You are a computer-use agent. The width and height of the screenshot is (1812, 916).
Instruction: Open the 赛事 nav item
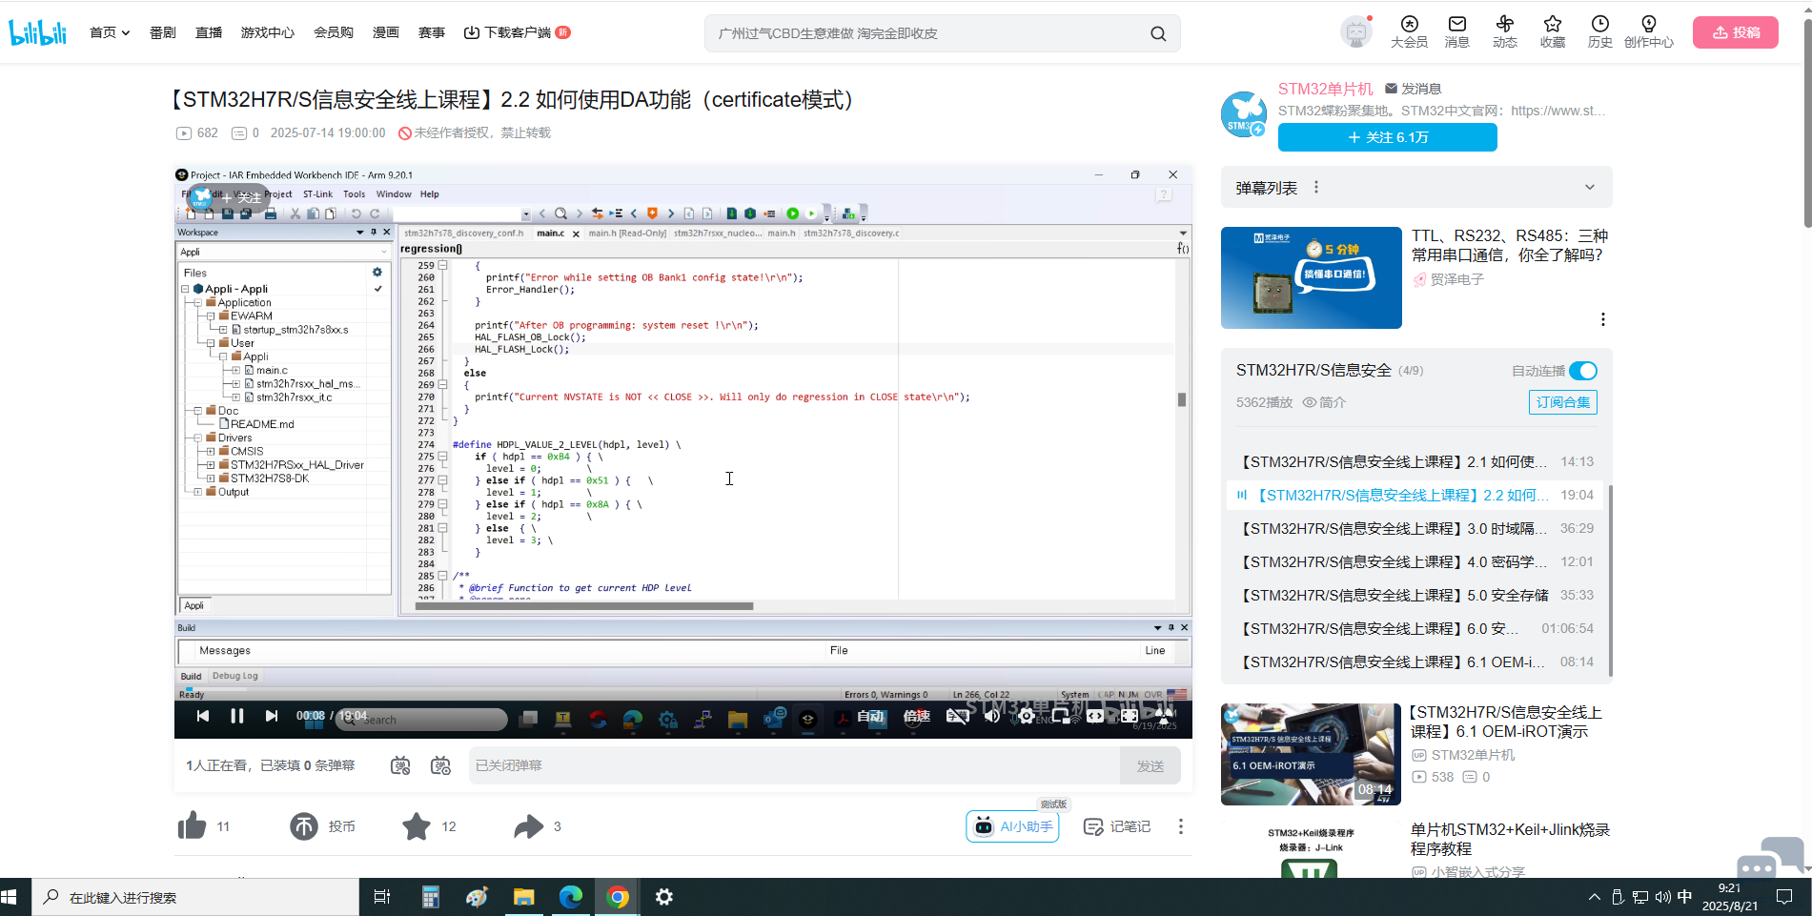click(x=432, y=32)
